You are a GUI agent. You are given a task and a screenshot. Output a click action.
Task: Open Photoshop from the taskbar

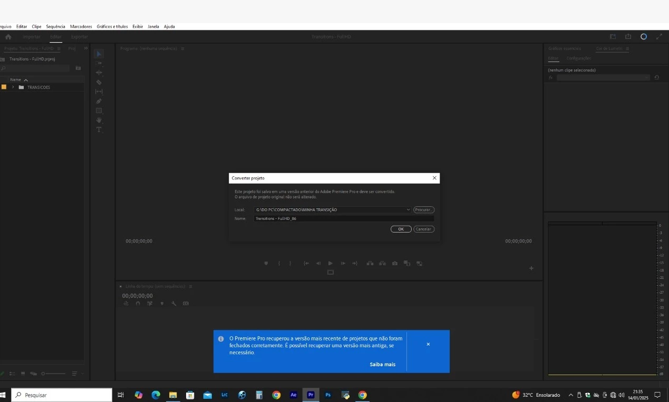(328, 395)
